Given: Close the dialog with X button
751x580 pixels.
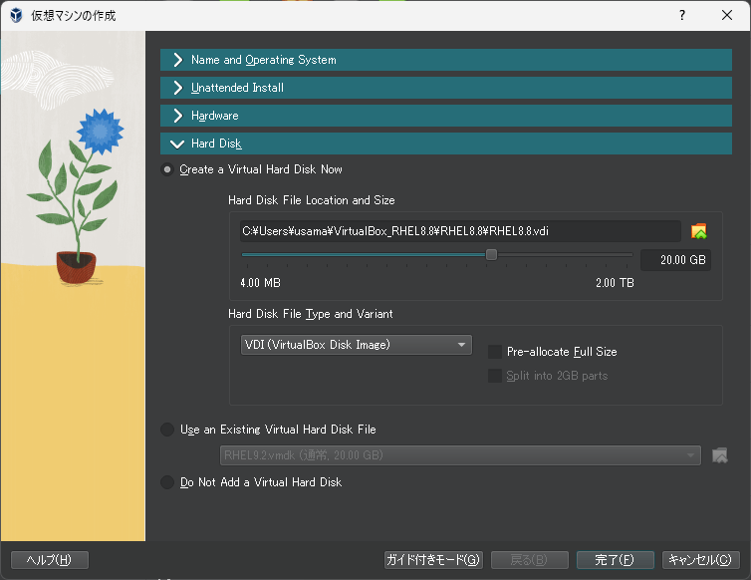Looking at the screenshot, I should coord(726,15).
